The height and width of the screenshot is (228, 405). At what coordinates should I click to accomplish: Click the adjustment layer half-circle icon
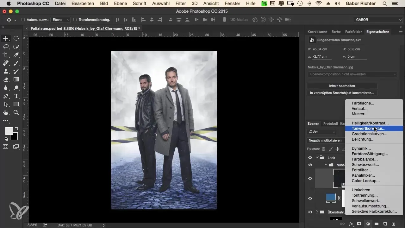pos(368,224)
